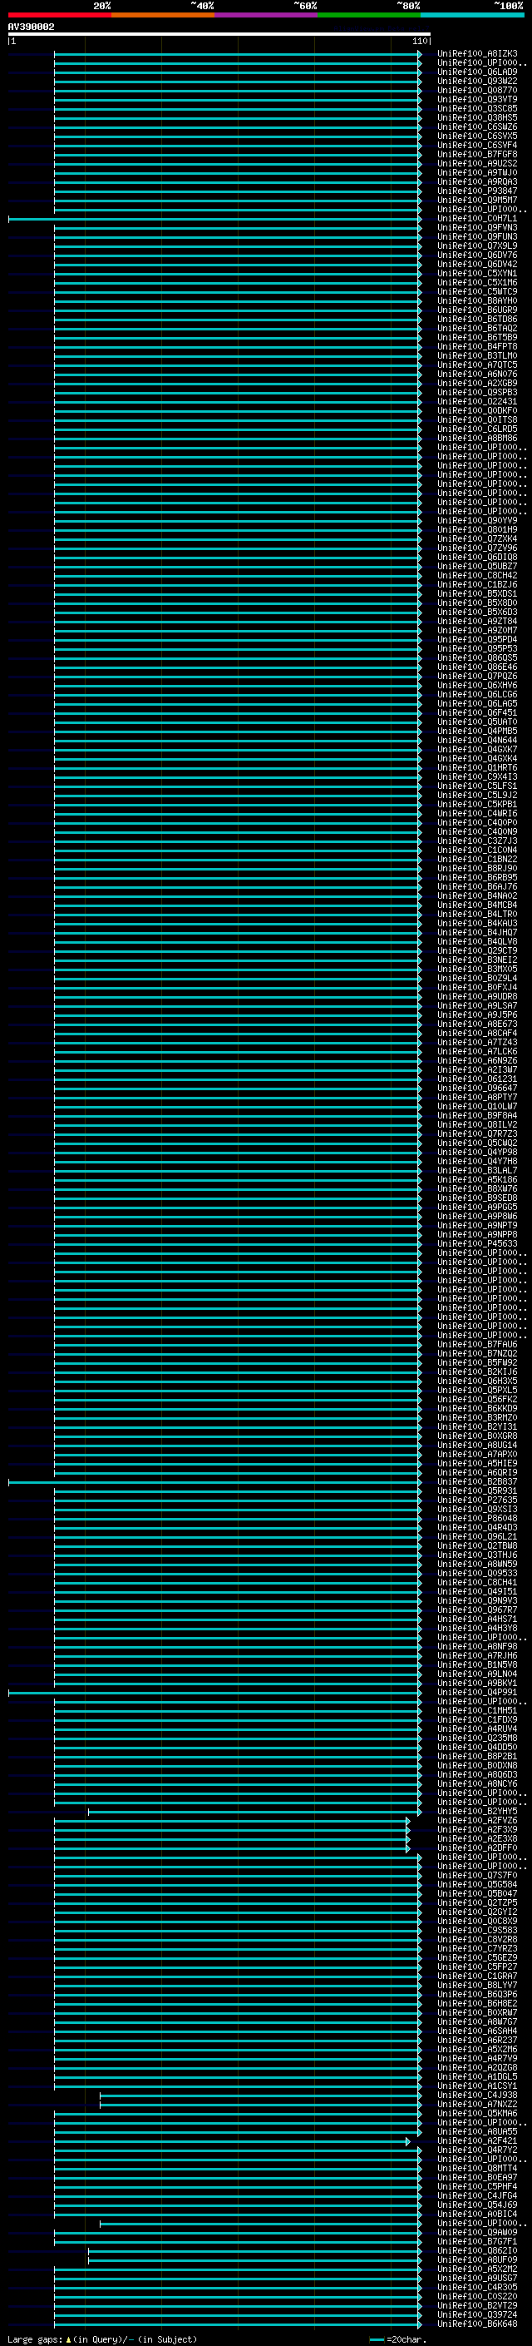Select hit UniRef100_Q39724

(x=477, y=2314)
